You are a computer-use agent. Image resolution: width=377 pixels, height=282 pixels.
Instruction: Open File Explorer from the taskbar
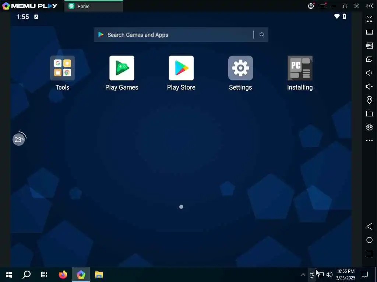(99, 275)
